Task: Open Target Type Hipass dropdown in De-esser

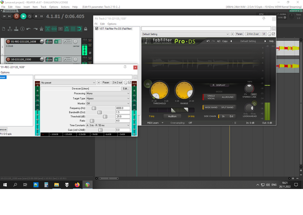Action: [108, 99]
